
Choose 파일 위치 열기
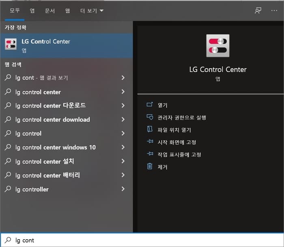click(x=174, y=130)
